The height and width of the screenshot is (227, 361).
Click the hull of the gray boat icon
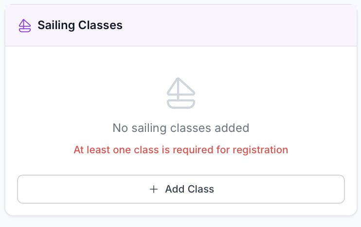180,103
